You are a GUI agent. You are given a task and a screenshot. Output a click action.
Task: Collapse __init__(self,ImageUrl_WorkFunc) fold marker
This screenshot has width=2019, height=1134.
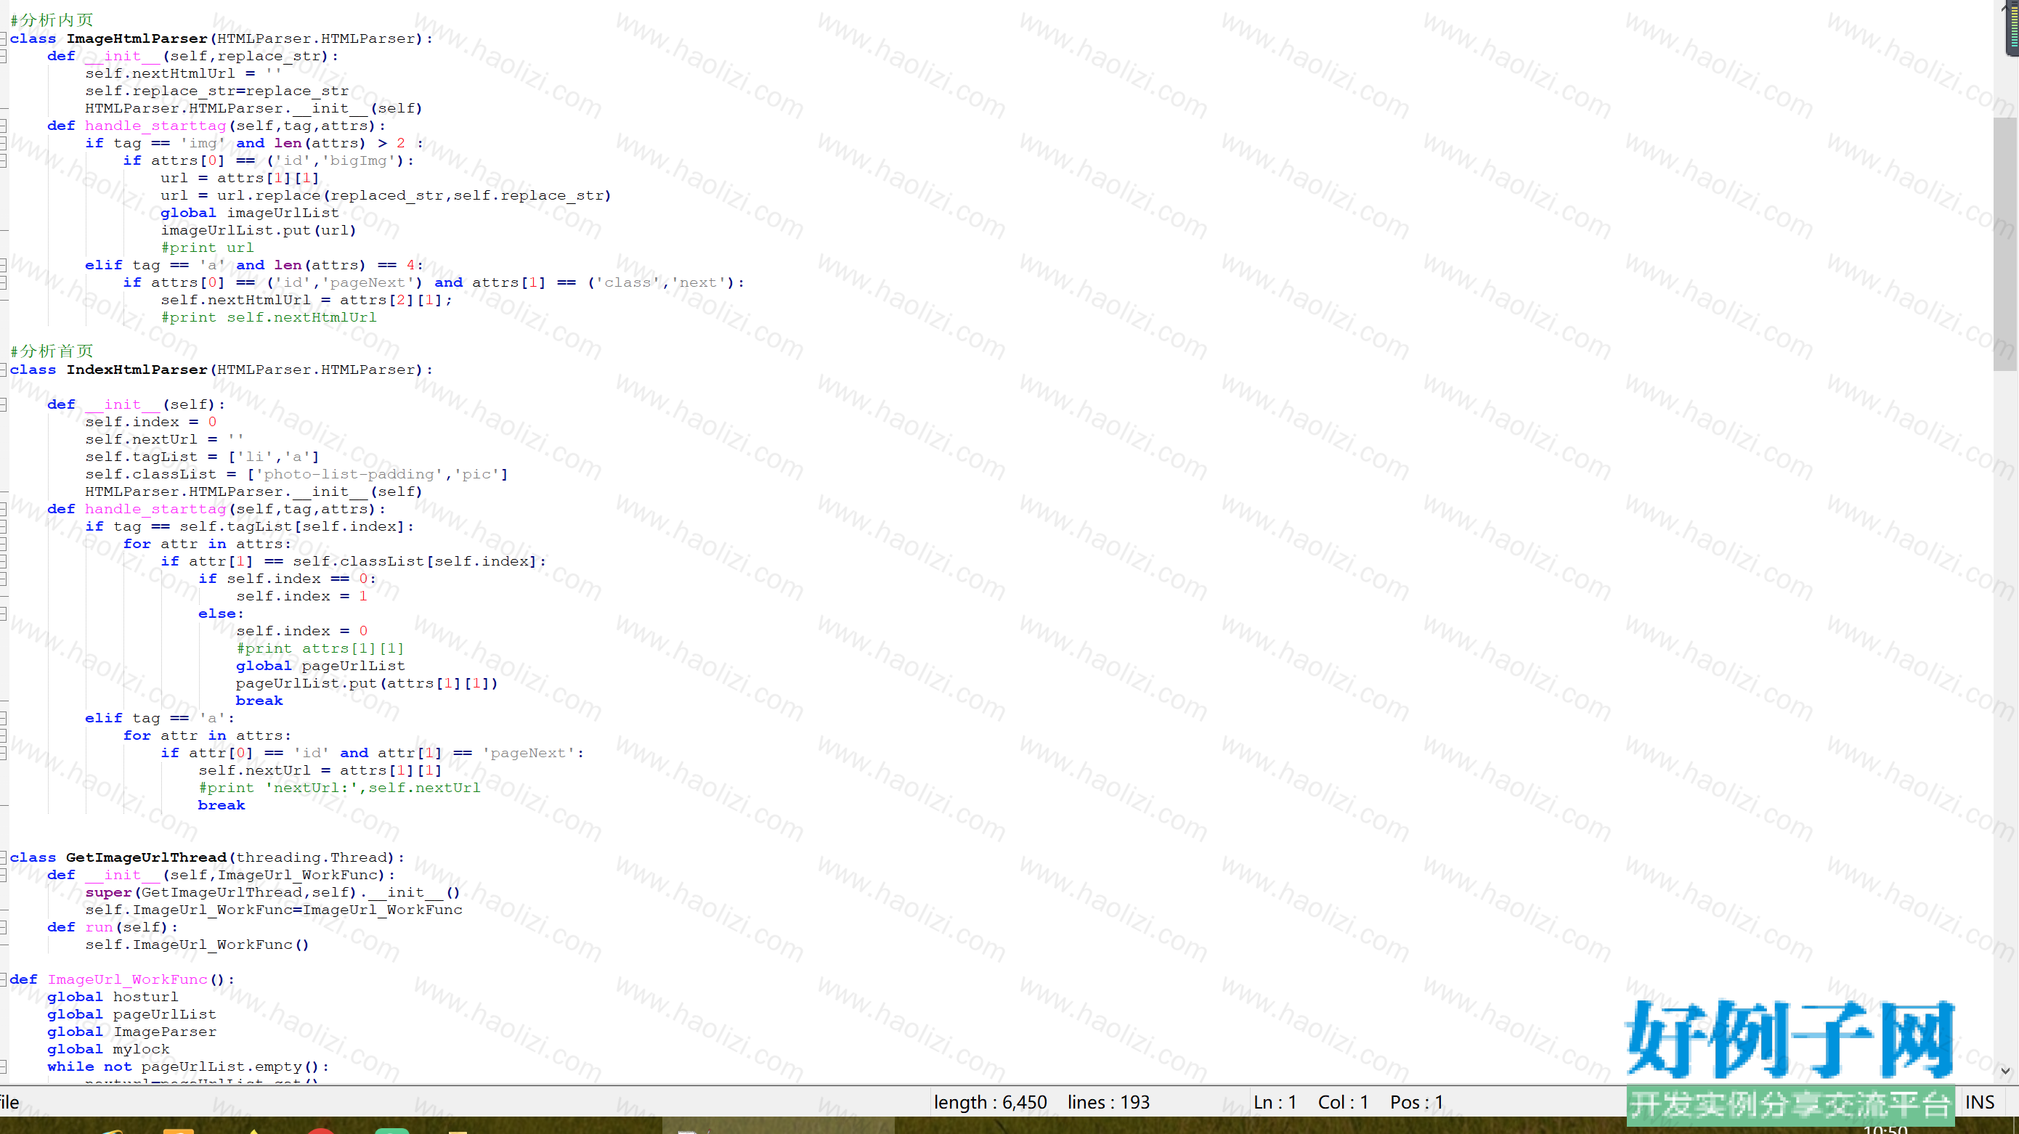(x=3, y=875)
